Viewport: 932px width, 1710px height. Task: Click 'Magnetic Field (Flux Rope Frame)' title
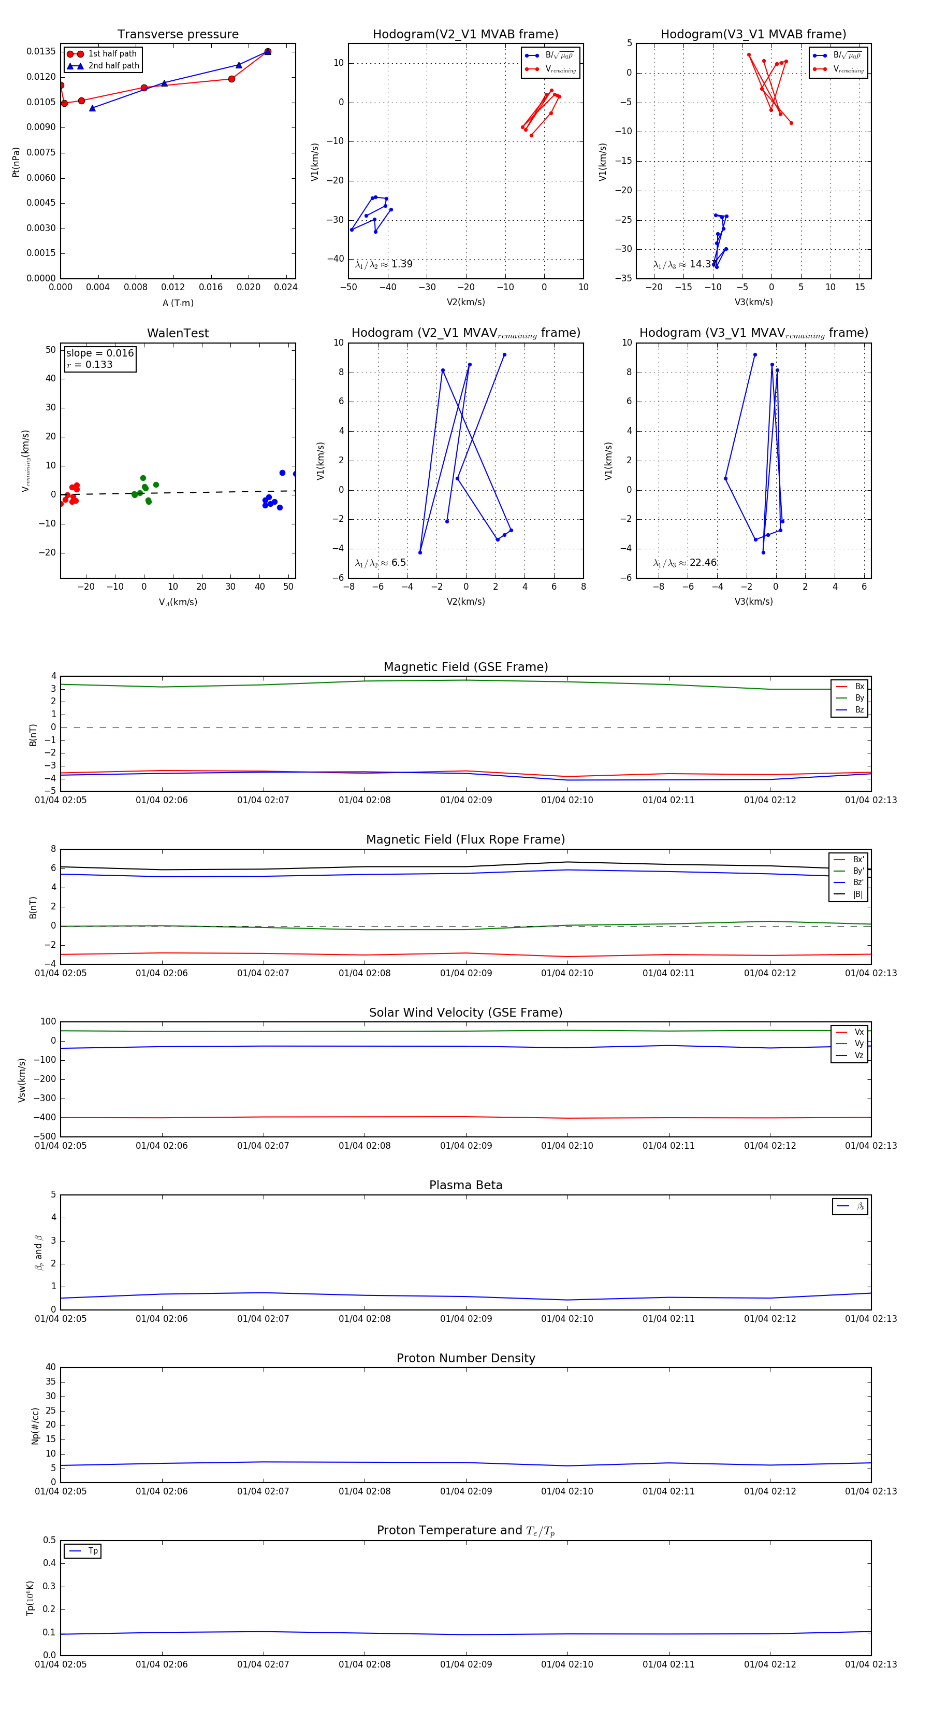coord(465,840)
